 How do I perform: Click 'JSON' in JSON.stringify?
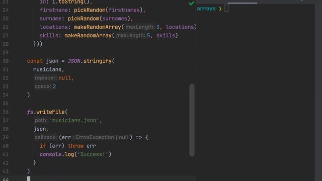click(74, 61)
